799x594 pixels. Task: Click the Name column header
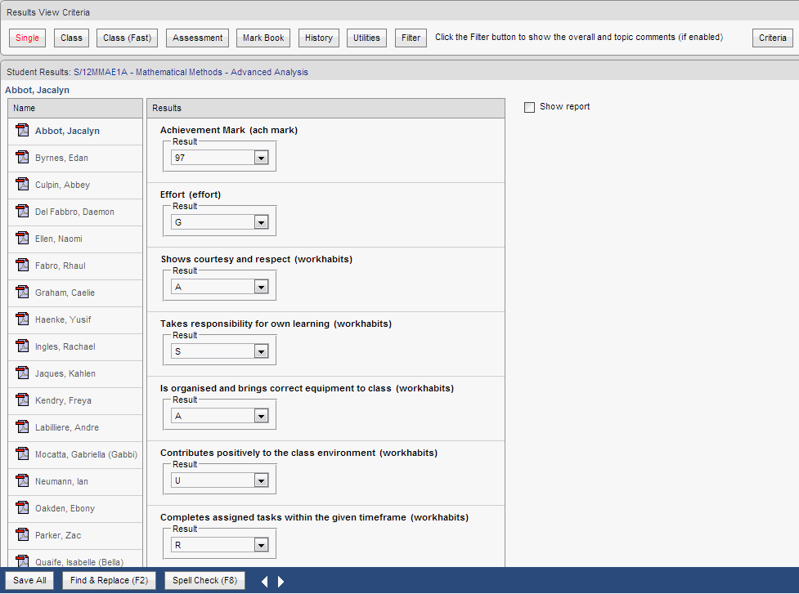(x=75, y=108)
